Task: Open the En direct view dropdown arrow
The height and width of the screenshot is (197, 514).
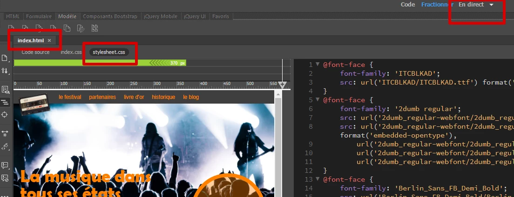Action: [x=491, y=5]
